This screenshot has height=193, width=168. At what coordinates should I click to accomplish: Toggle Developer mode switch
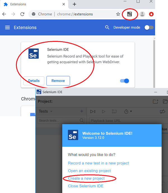coord(149,27)
